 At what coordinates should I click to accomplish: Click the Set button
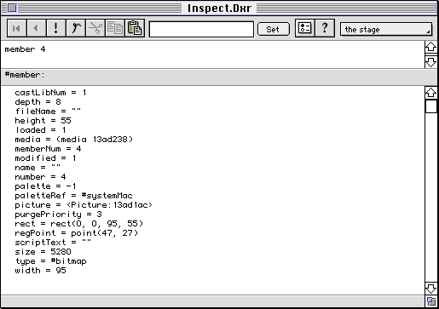[274, 29]
